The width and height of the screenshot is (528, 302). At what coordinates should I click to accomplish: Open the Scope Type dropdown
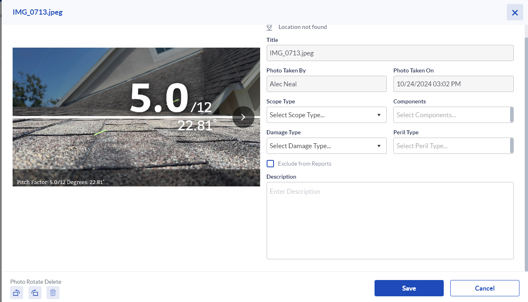click(326, 115)
